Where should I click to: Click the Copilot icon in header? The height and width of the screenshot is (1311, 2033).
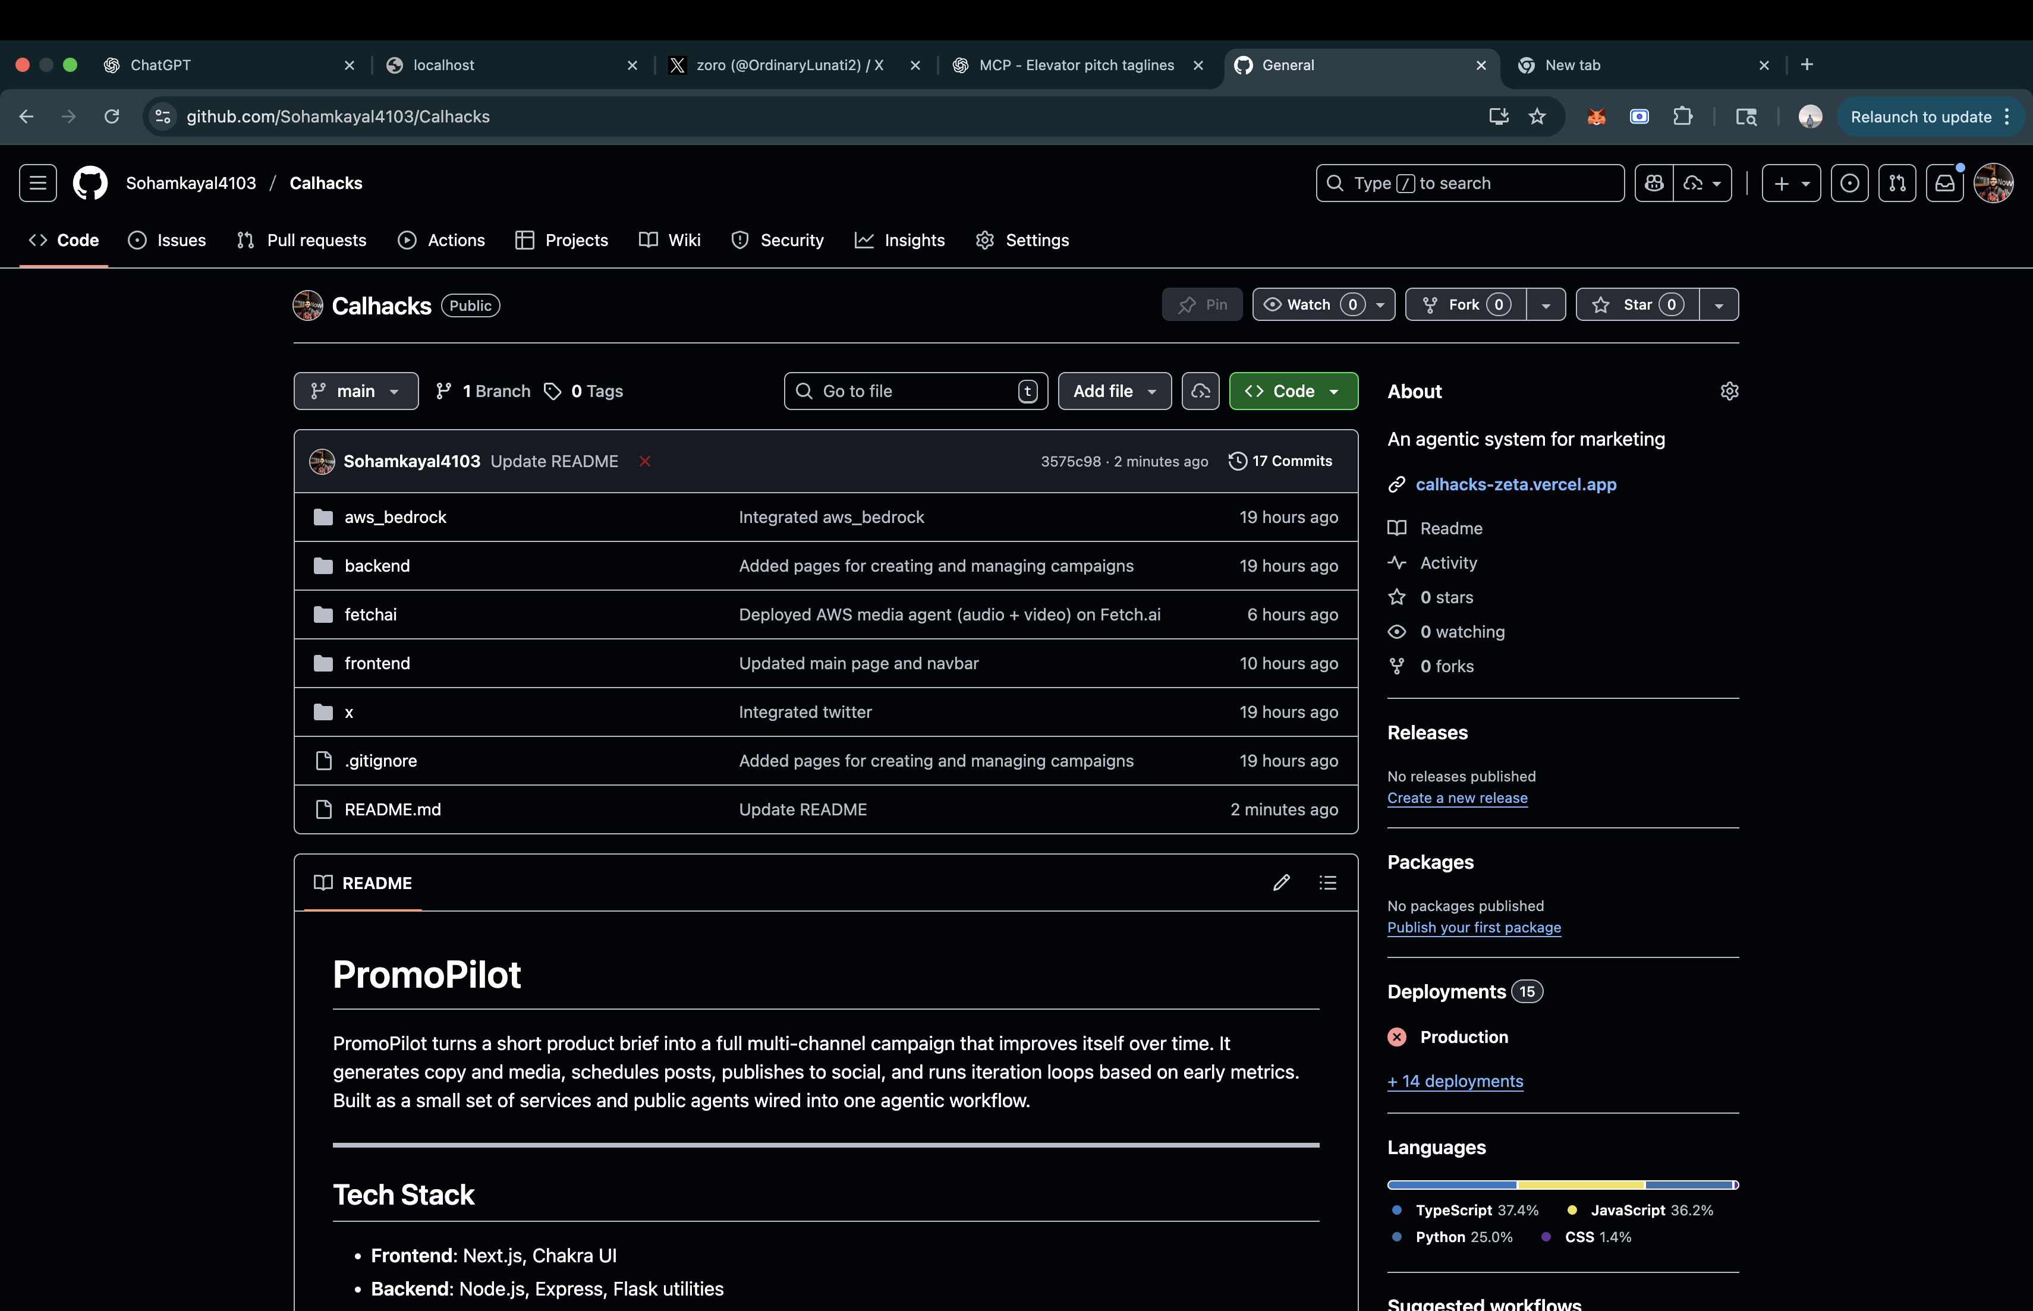(x=1654, y=183)
